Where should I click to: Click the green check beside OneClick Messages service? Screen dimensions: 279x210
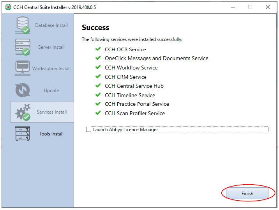click(98, 58)
